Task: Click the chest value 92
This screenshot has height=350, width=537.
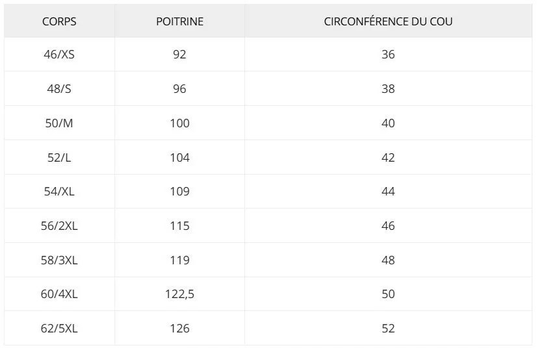Action: (x=179, y=55)
